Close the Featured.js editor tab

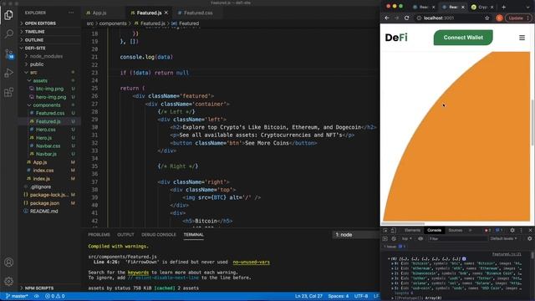[166, 13]
